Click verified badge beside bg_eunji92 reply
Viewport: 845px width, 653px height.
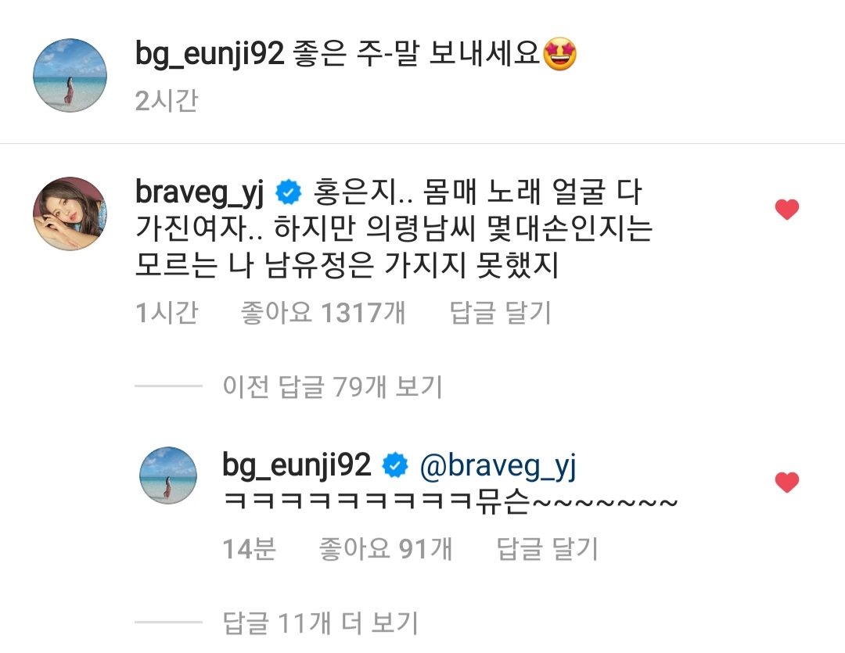coord(395,465)
